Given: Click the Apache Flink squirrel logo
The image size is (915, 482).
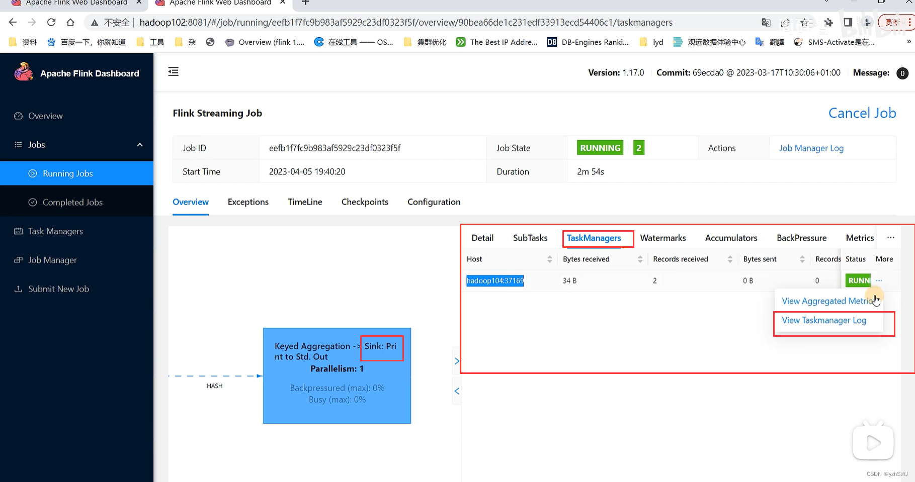Looking at the screenshot, I should [x=23, y=72].
